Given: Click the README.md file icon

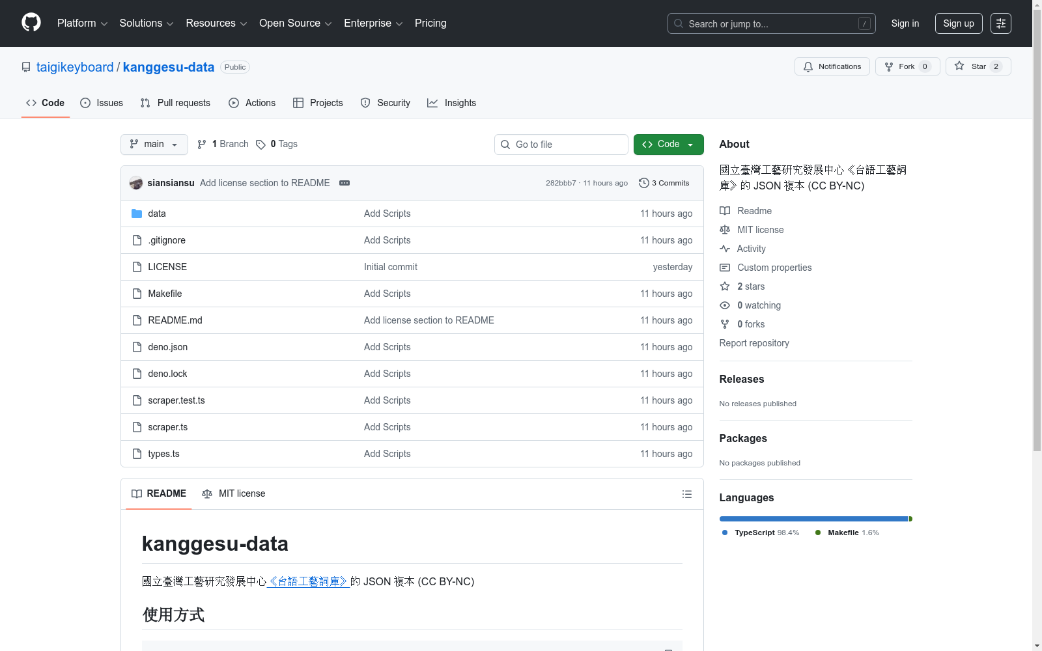Looking at the screenshot, I should [x=137, y=320].
